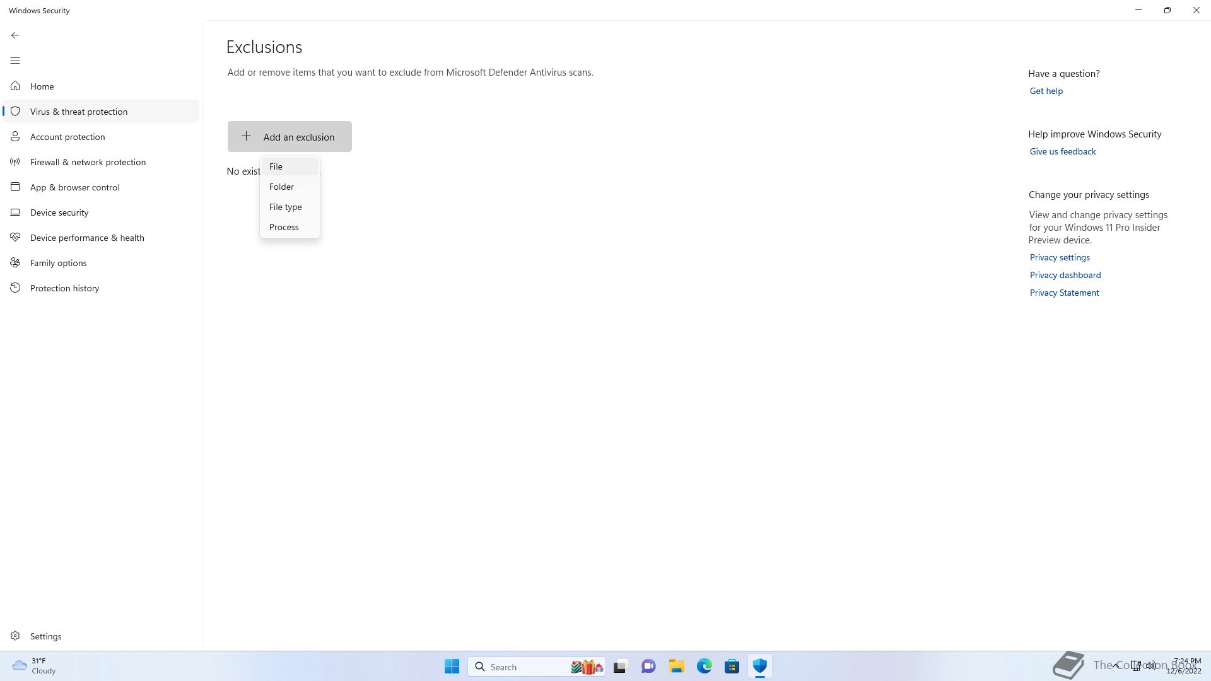Click the Account protection person icon
This screenshot has width=1211, height=681.
point(15,136)
